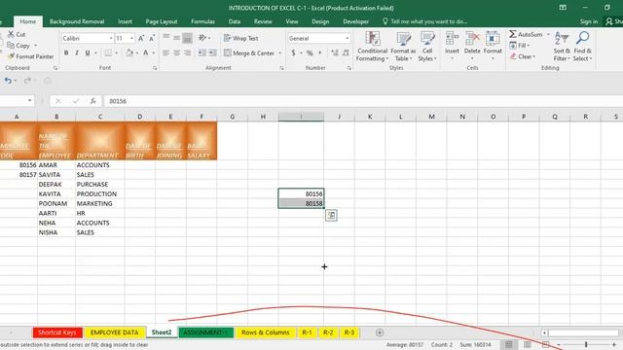Screen dimensions: 623x350
Task: Click the Delete cells icon
Action: click(472, 39)
